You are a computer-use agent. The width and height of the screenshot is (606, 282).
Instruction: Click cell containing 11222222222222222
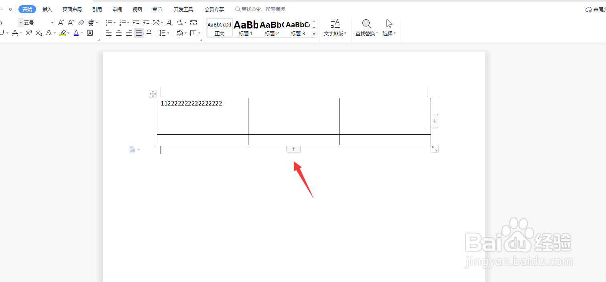coord(203,116)
